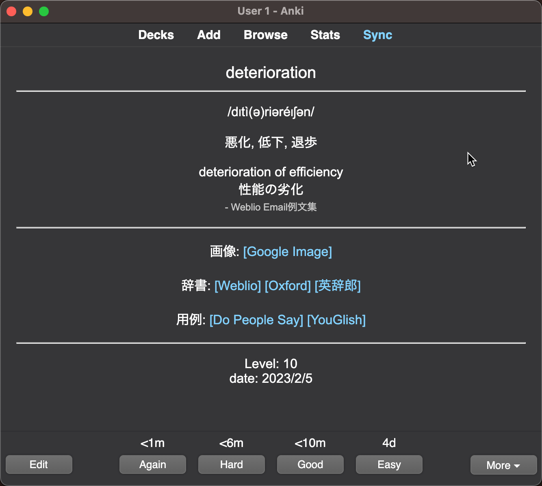This screenshot has height=486, width=542.
Task: Expand the More dropdown menu
Action: pyautogui.click(x=504, y=465)
